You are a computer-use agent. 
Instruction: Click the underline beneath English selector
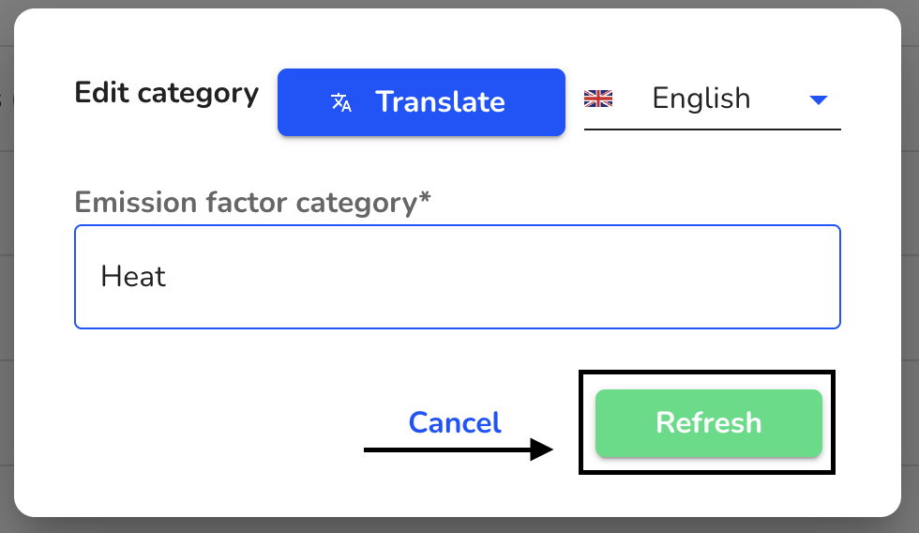click(x=712, y=129)
